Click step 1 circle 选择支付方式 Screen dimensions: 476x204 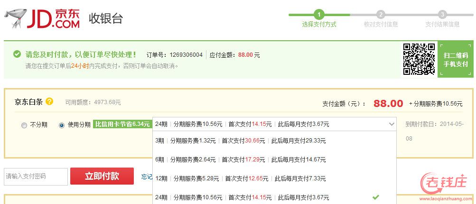click(319, 15)
